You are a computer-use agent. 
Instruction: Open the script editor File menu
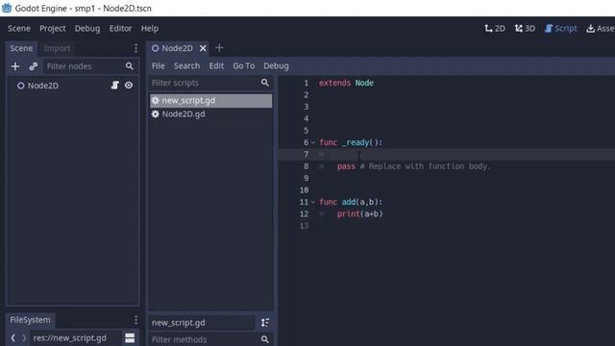pyautogui.click(x=158, y=66)
